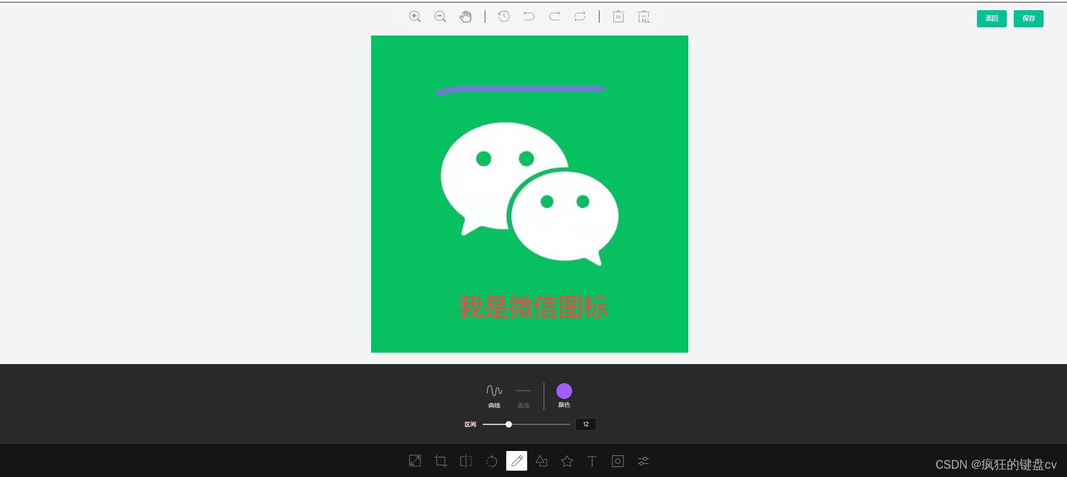Redo the last undone edit
The height and width of the screenshot is (477, 1067).
(554, 16)
